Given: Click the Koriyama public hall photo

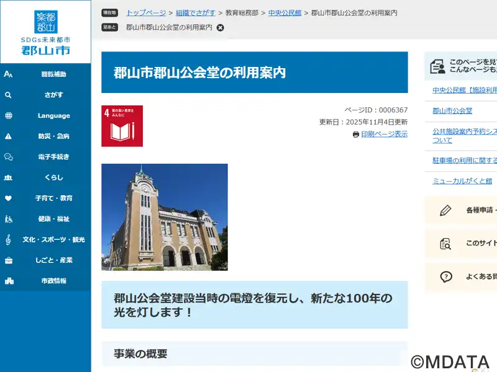Looking at the screenshot, I should coord(165,217).
